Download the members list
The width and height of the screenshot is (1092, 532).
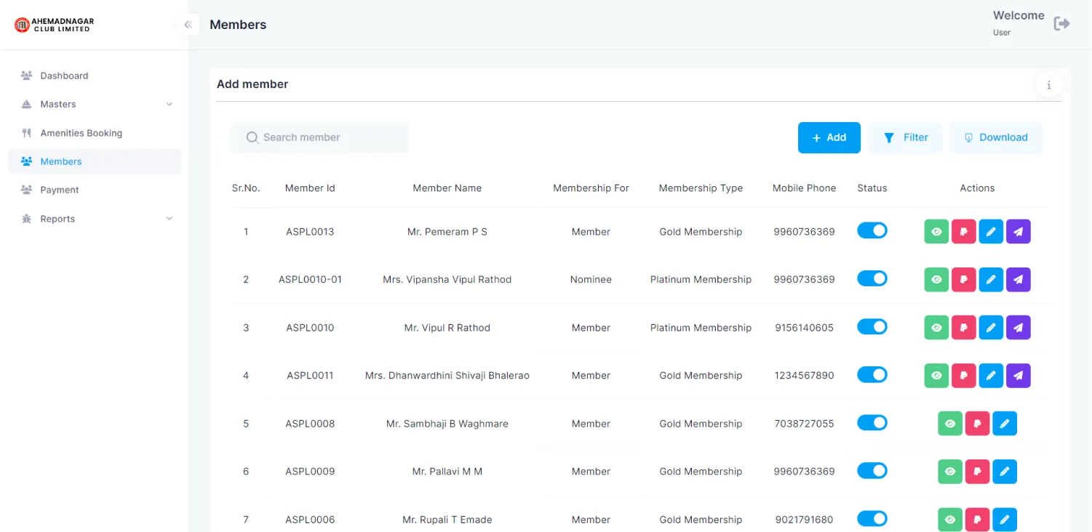point(996,137)
